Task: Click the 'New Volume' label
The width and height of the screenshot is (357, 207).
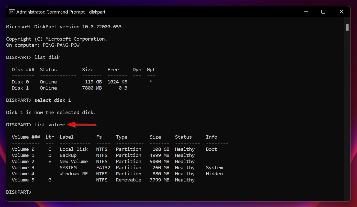Action: [x=74, y=162]
